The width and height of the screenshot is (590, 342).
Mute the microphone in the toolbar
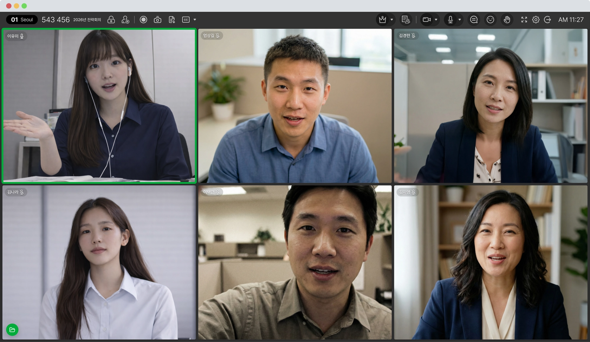pyautogui.click(x=450, y=19)
